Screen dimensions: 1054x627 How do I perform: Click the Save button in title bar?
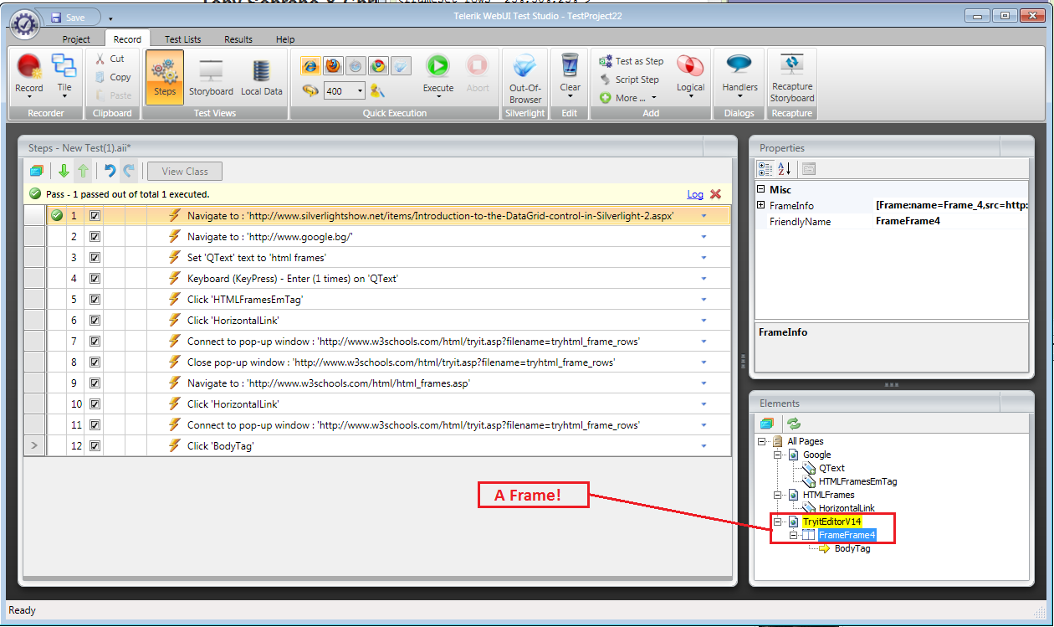70,18
